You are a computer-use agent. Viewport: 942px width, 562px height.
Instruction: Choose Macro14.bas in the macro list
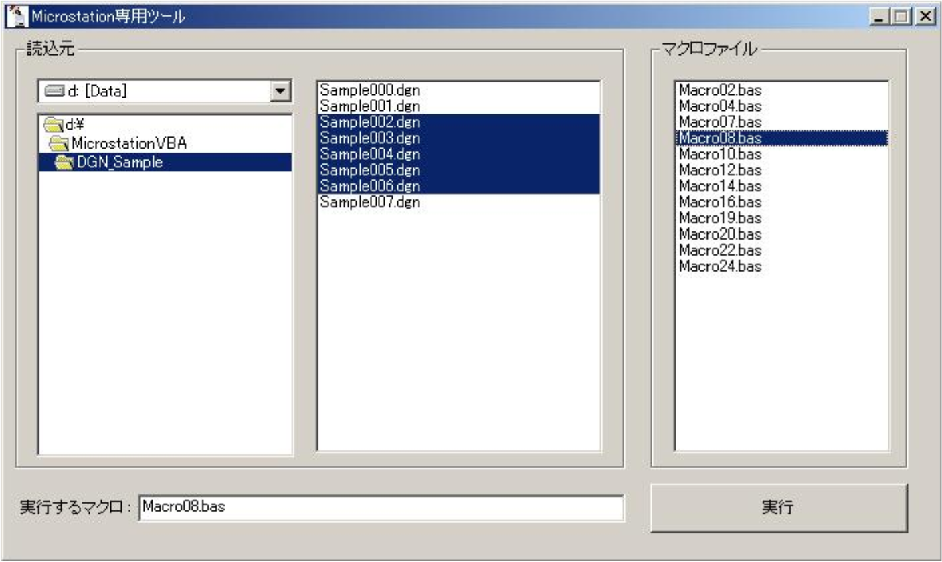pyautogui.click(x=781, y=186)
